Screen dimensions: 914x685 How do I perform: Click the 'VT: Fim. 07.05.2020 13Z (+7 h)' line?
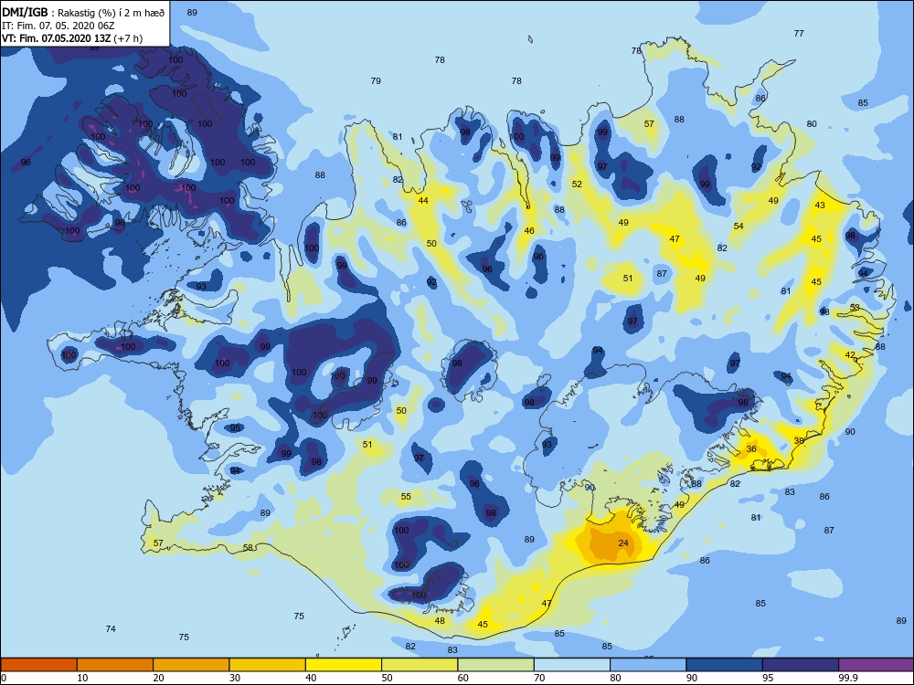(72, 38)
